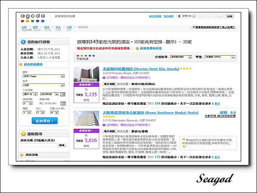This screenshot has width=257, height=193.
Task: Click the header search button
Action: point(230,16)
